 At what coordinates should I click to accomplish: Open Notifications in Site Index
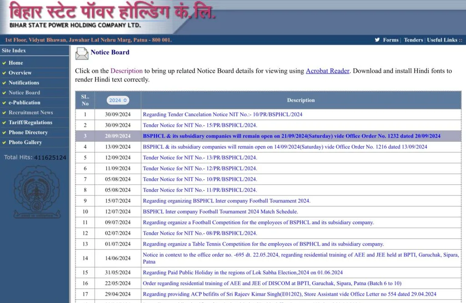24,83
